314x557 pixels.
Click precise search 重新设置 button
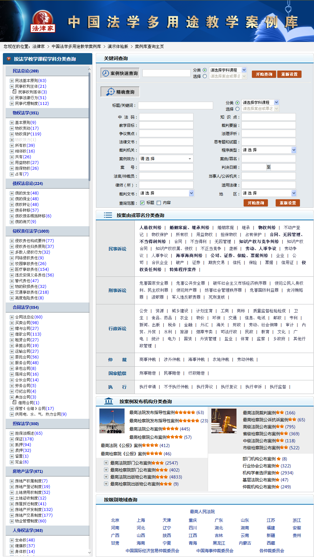coord(288,203)
